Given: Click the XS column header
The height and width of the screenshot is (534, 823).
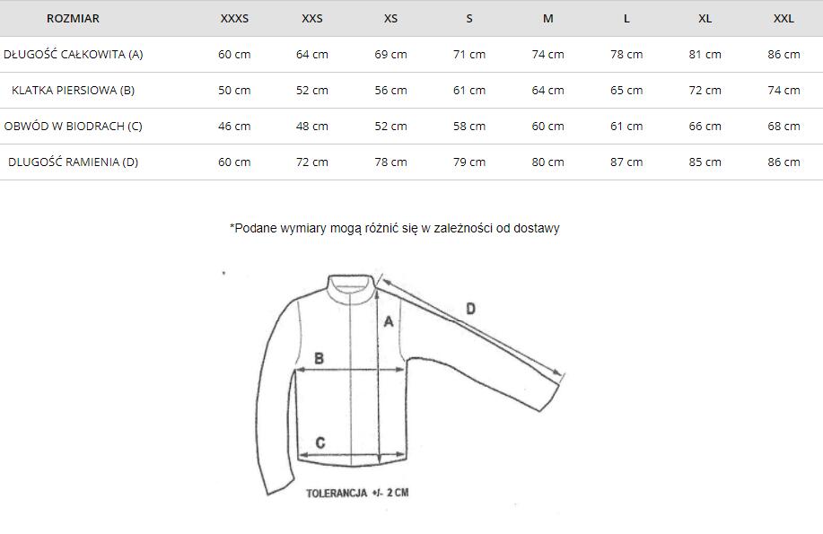Looking at the screenshot, I should [x=390, y=18].
